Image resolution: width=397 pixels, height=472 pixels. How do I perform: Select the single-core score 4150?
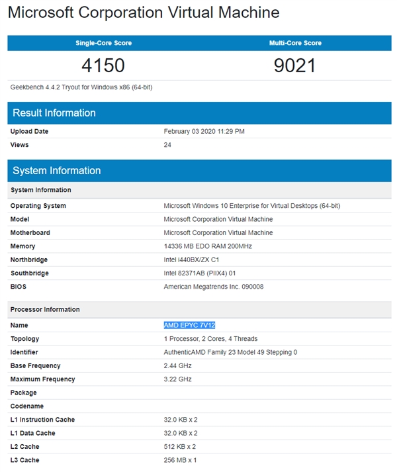click(103, 66)
